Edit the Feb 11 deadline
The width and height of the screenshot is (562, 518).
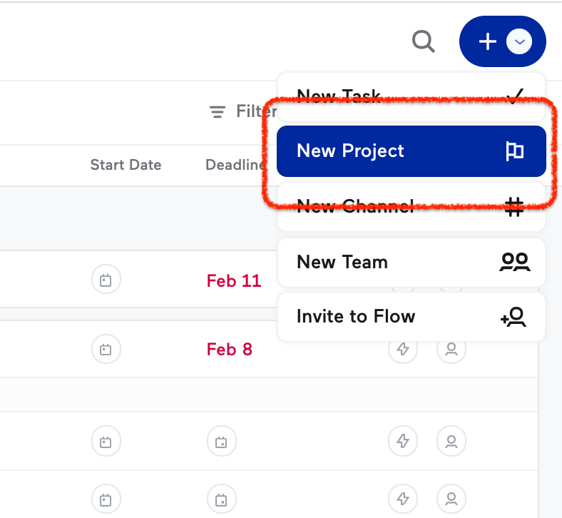[x=234, y=280]
